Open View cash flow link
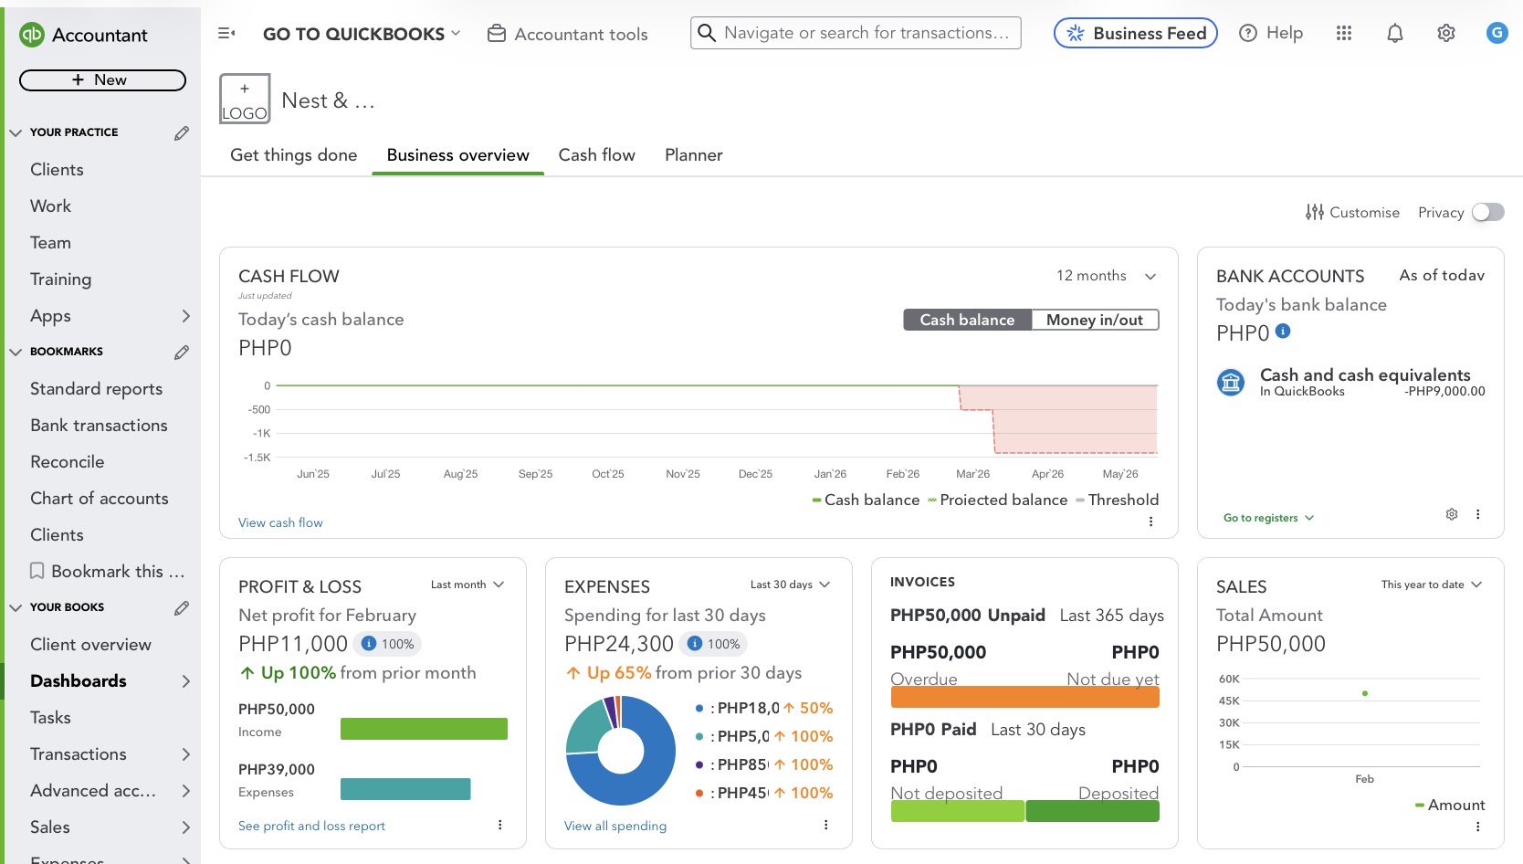Viewport: 1523px width, 864px height. click(x=280, y=522)
